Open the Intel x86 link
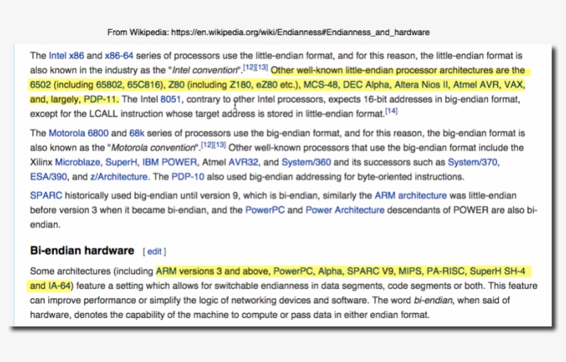This screenshot has height=362, width=566. pos(66,56)
